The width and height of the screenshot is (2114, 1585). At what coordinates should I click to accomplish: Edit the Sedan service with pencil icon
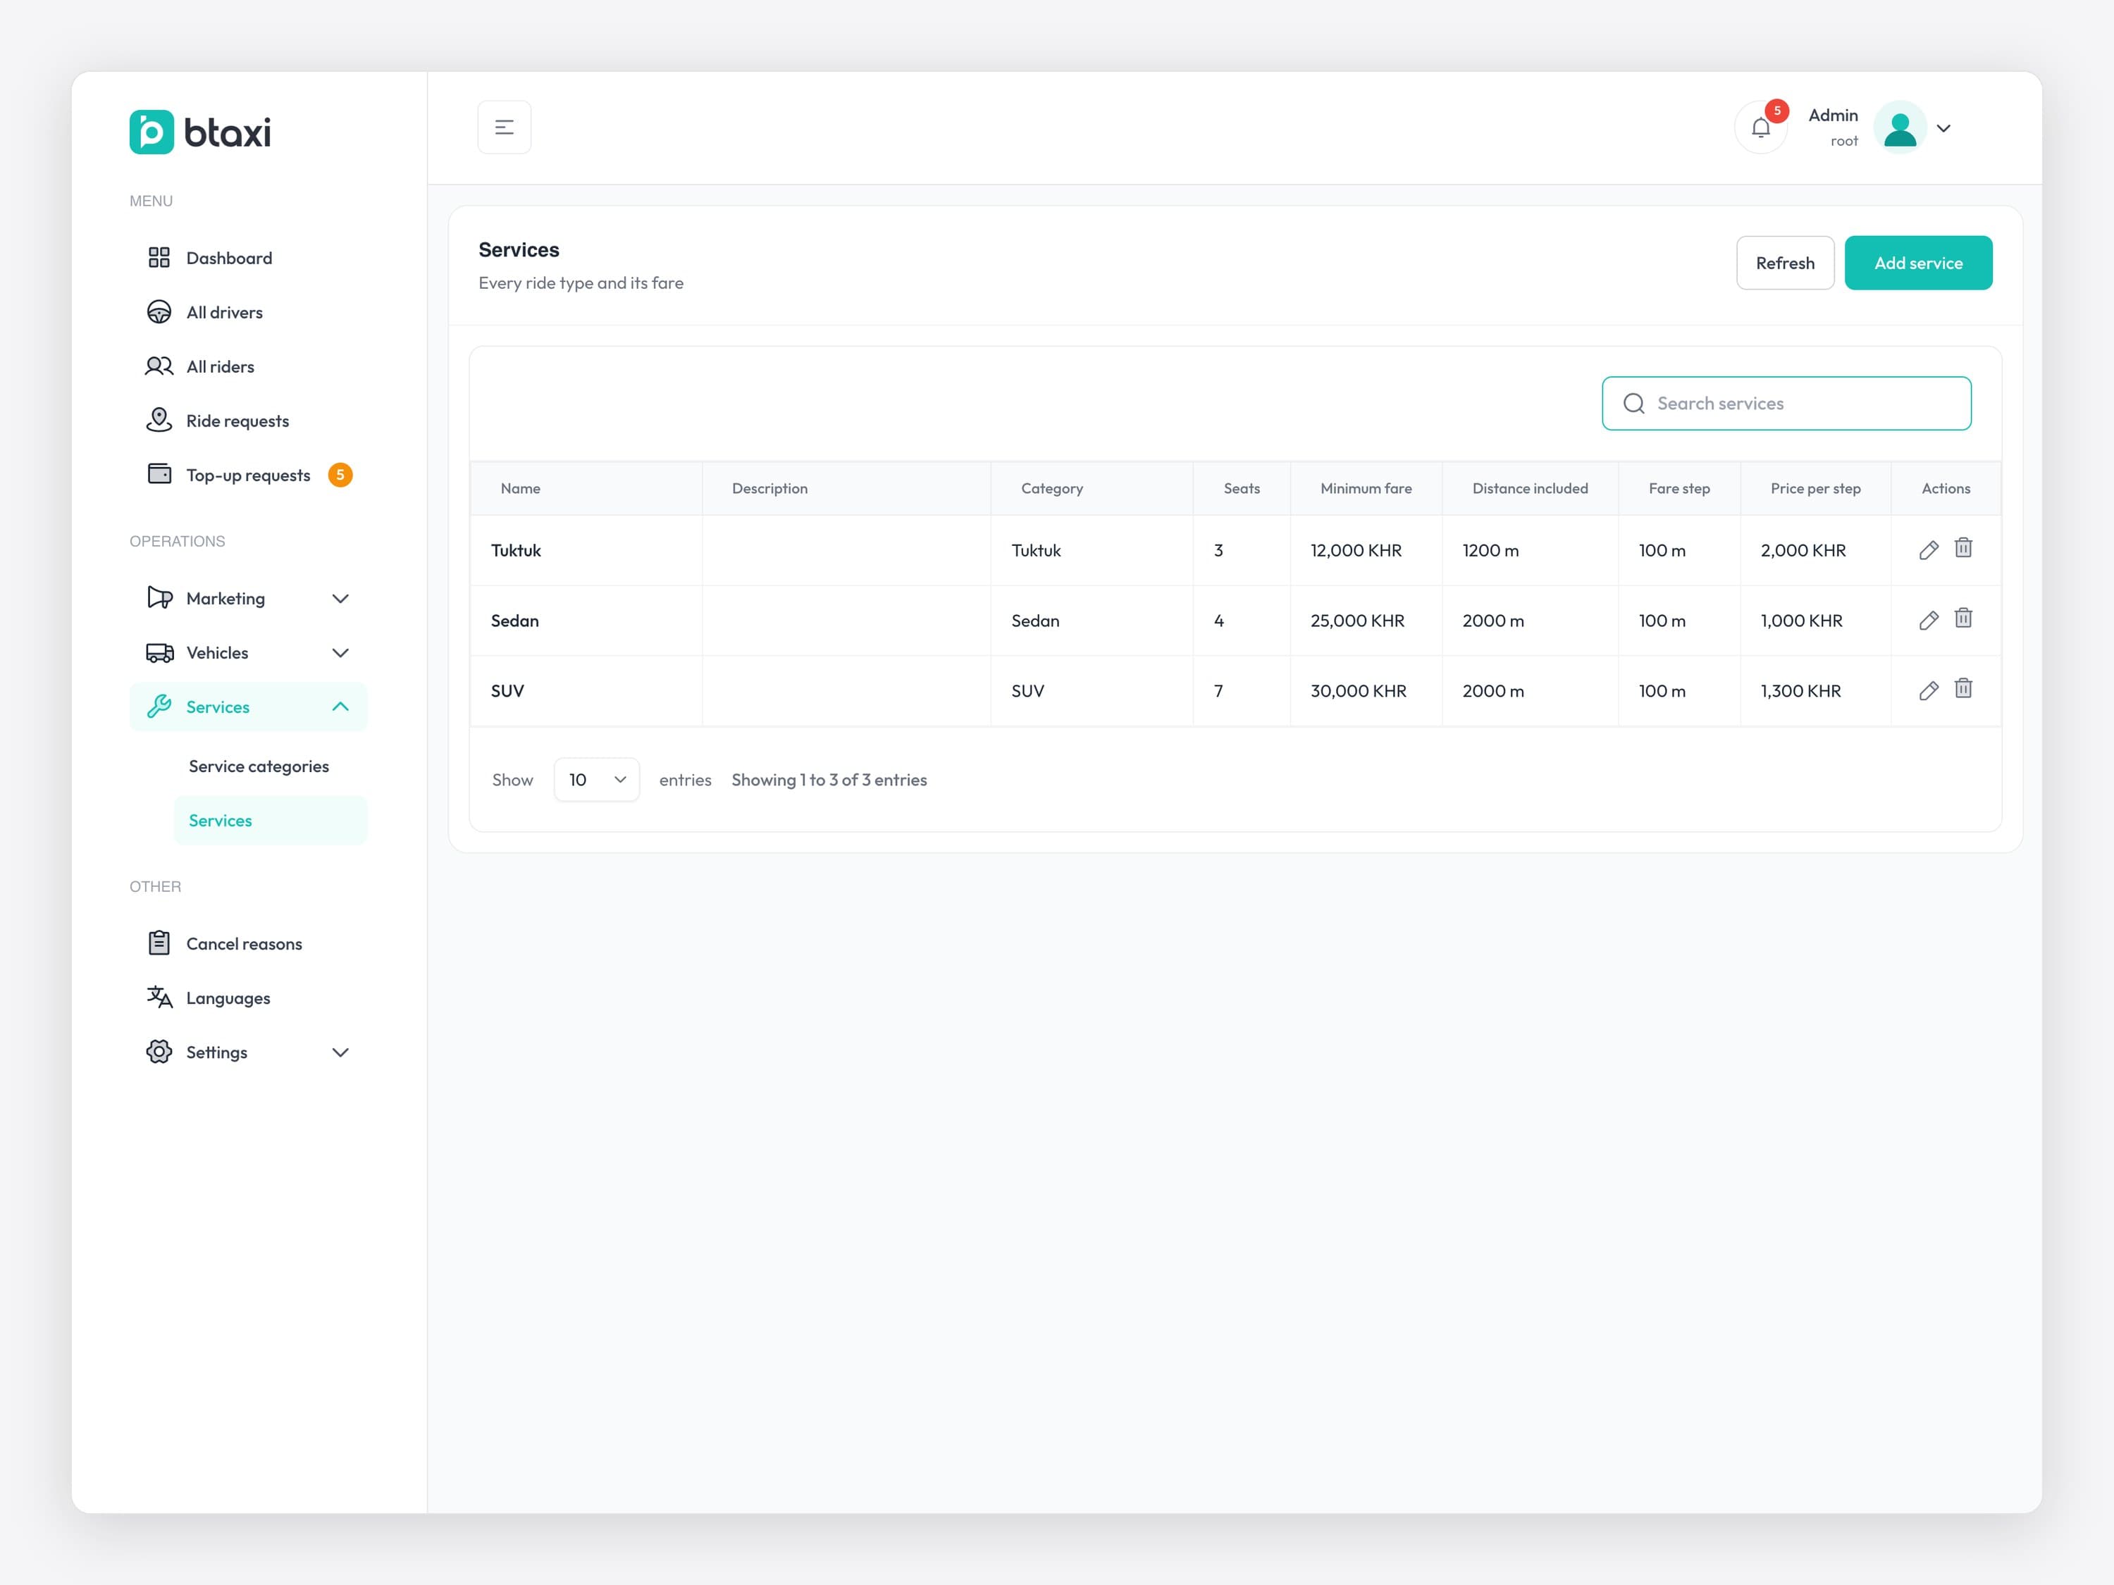pos(1928,621)
